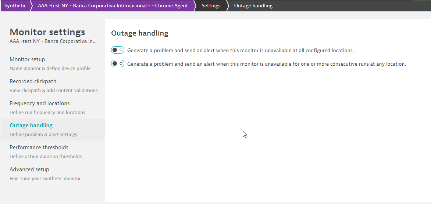Select Outage handling in the sidebar
The height and width of the screenshot is (204, 431).
click(x=31, y=125)
